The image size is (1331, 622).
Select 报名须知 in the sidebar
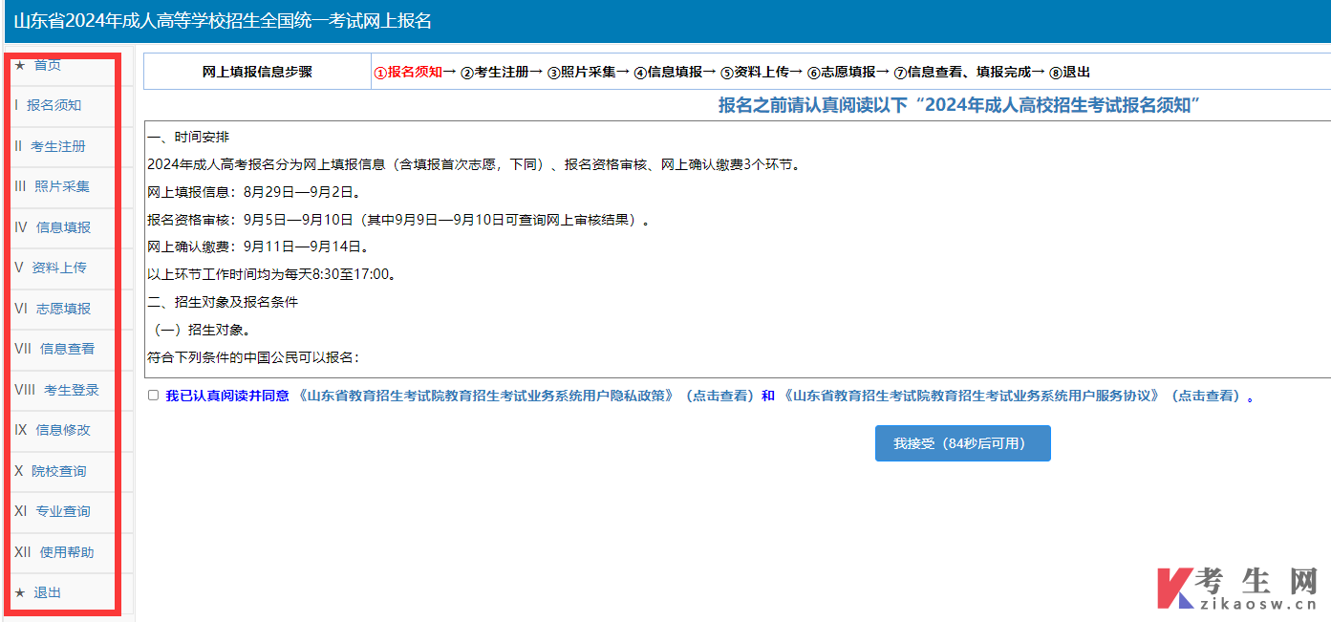click(x=54, y=105)
